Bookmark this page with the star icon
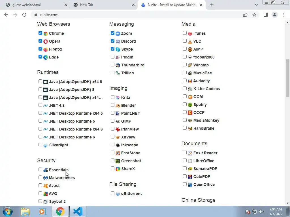290x217 pixels. [254, 15]
